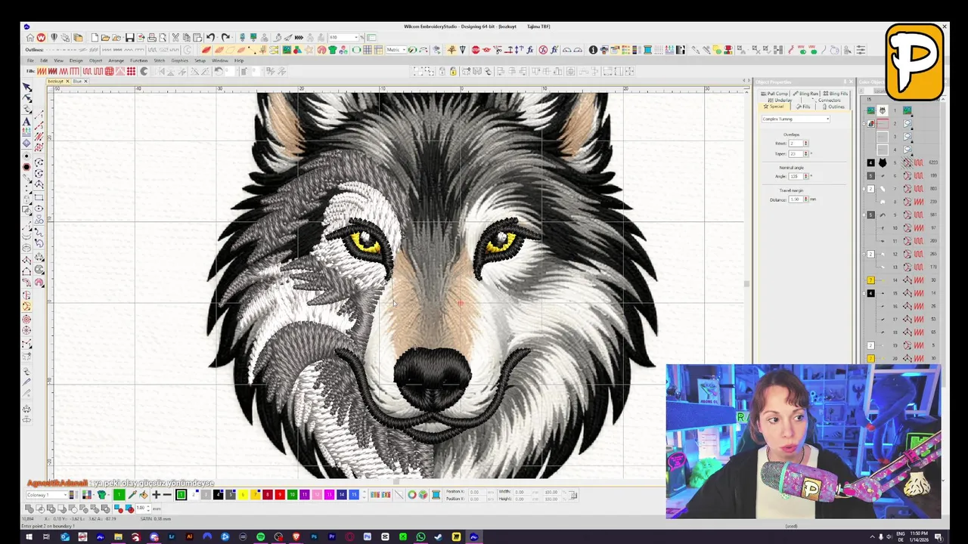
Task: Click the Taper value field
Action: click(795, 153)
